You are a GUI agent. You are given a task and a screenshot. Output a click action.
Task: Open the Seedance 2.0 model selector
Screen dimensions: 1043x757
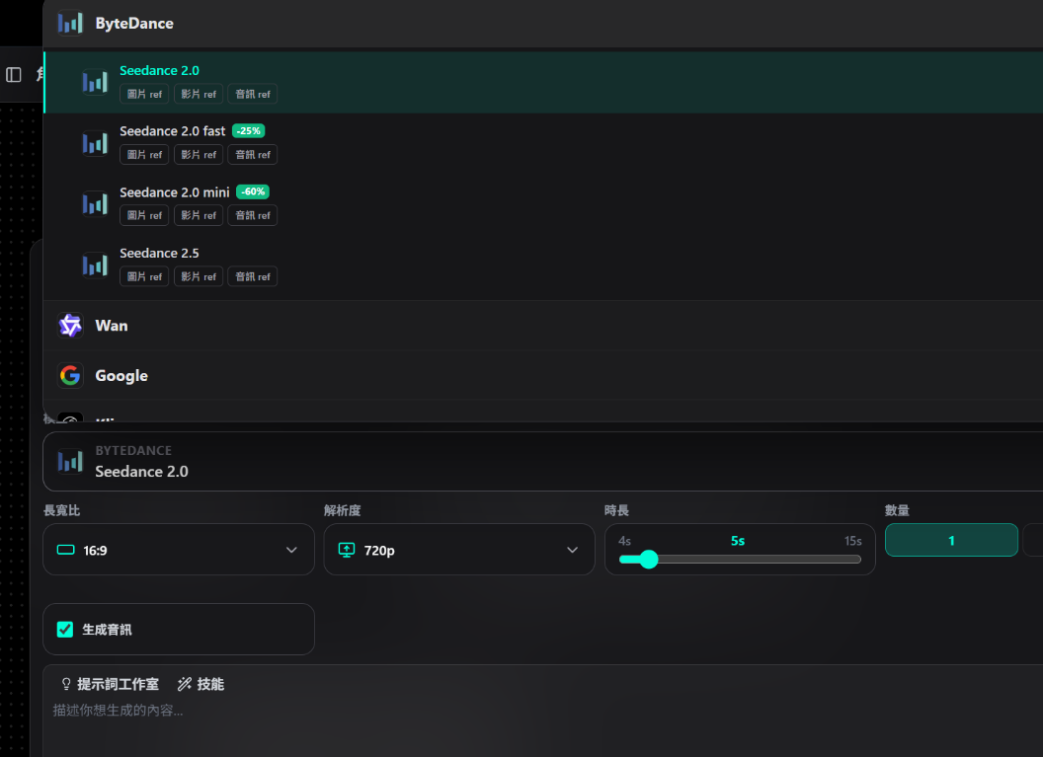click(x=543, y=461)
